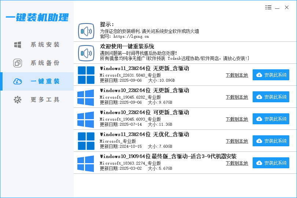
Task: Click the Windows11_23H2 无更新 logo icon
Action: (x=86, y=75)
